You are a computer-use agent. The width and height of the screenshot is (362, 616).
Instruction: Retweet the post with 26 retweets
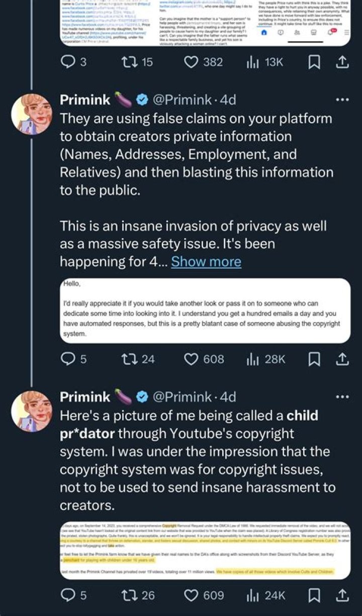click(131, 595)
